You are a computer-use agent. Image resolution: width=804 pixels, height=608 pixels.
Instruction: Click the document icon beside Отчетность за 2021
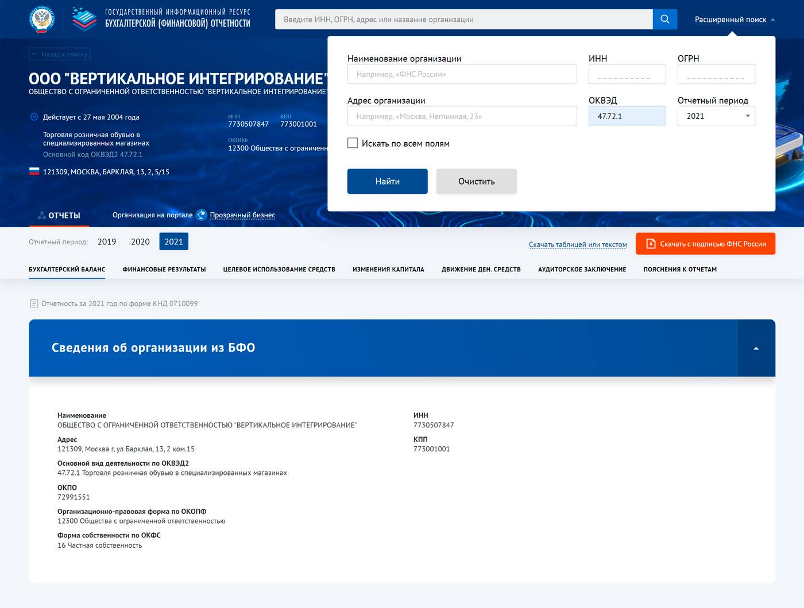coord(34,303)
